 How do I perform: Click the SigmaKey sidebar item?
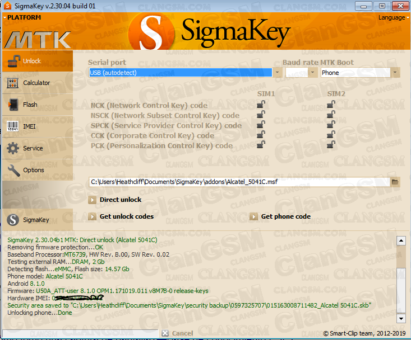38,220
